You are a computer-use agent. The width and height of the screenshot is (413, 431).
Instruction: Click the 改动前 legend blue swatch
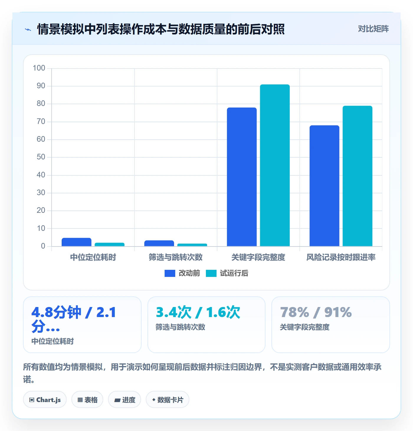point(170,273)
